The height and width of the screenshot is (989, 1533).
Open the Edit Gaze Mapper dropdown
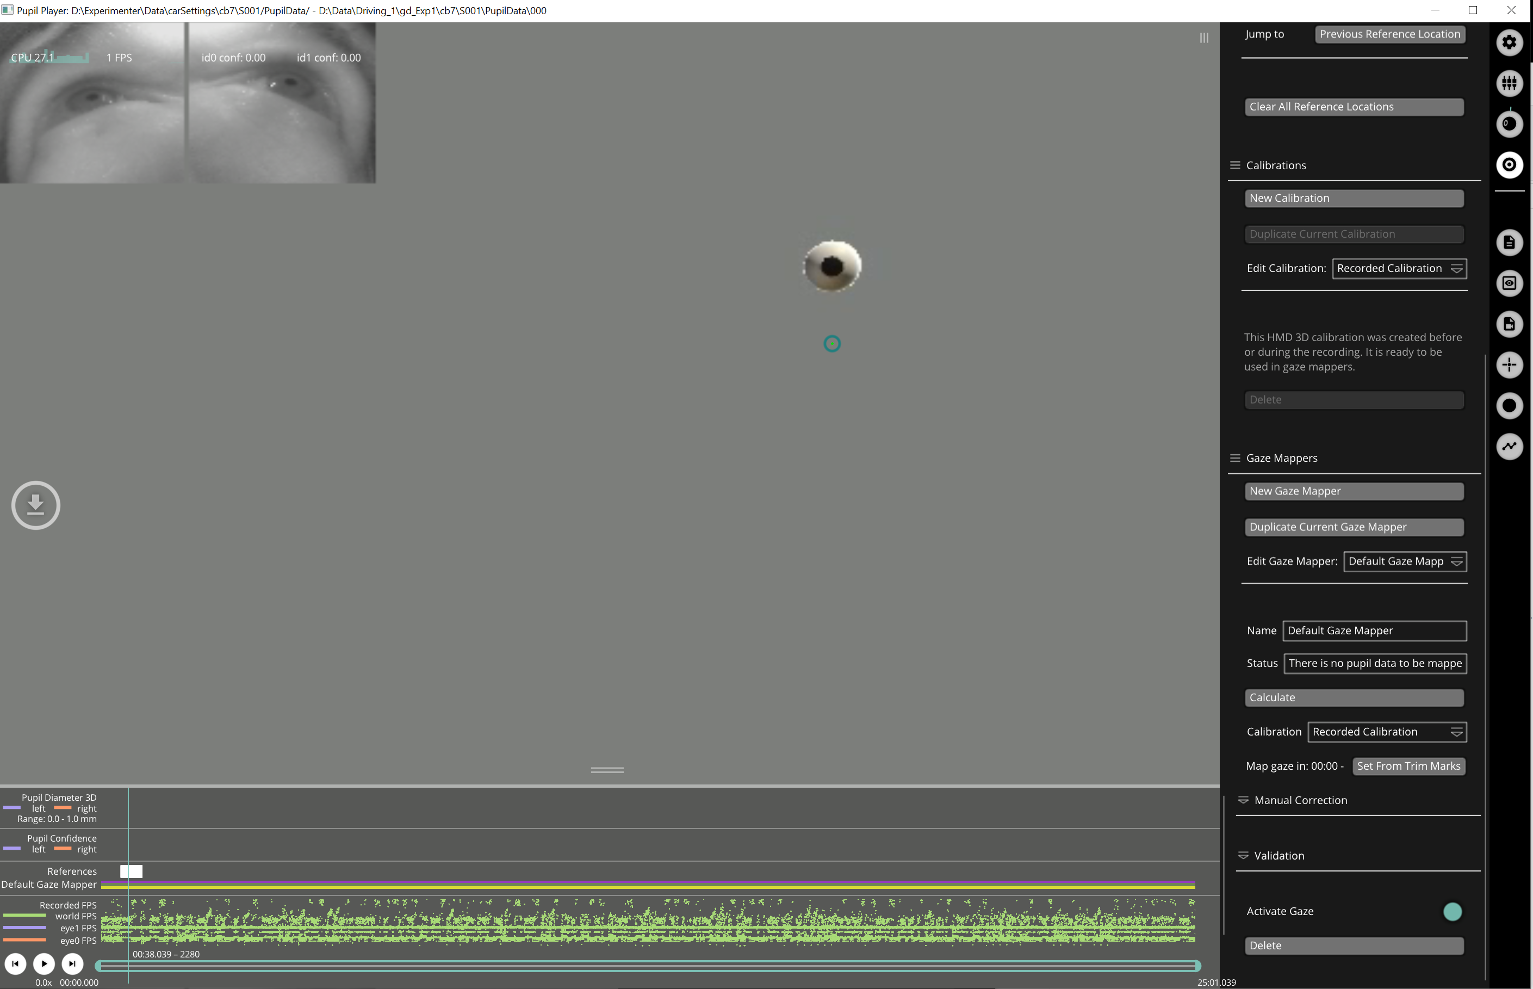(x=1405, y=561)
